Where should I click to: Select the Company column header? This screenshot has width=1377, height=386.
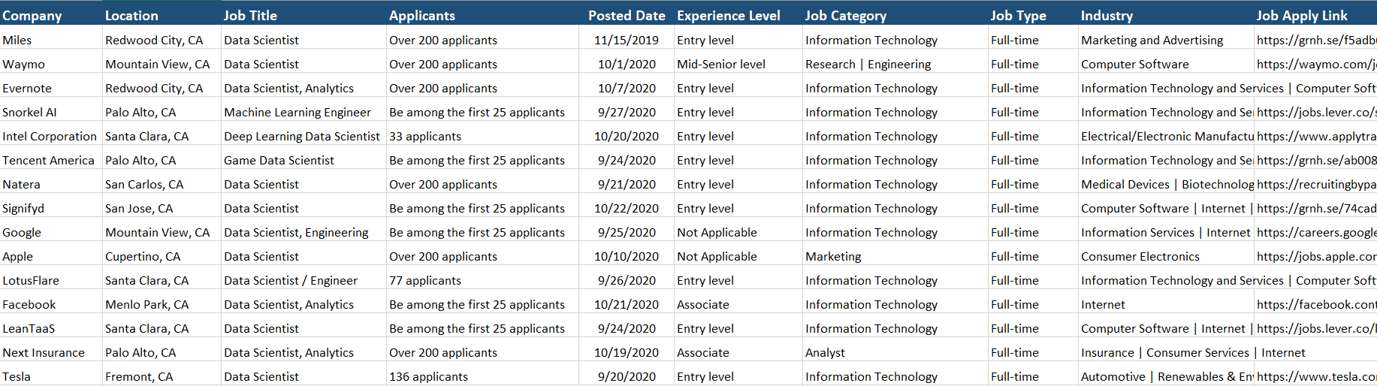click(51, 15)
